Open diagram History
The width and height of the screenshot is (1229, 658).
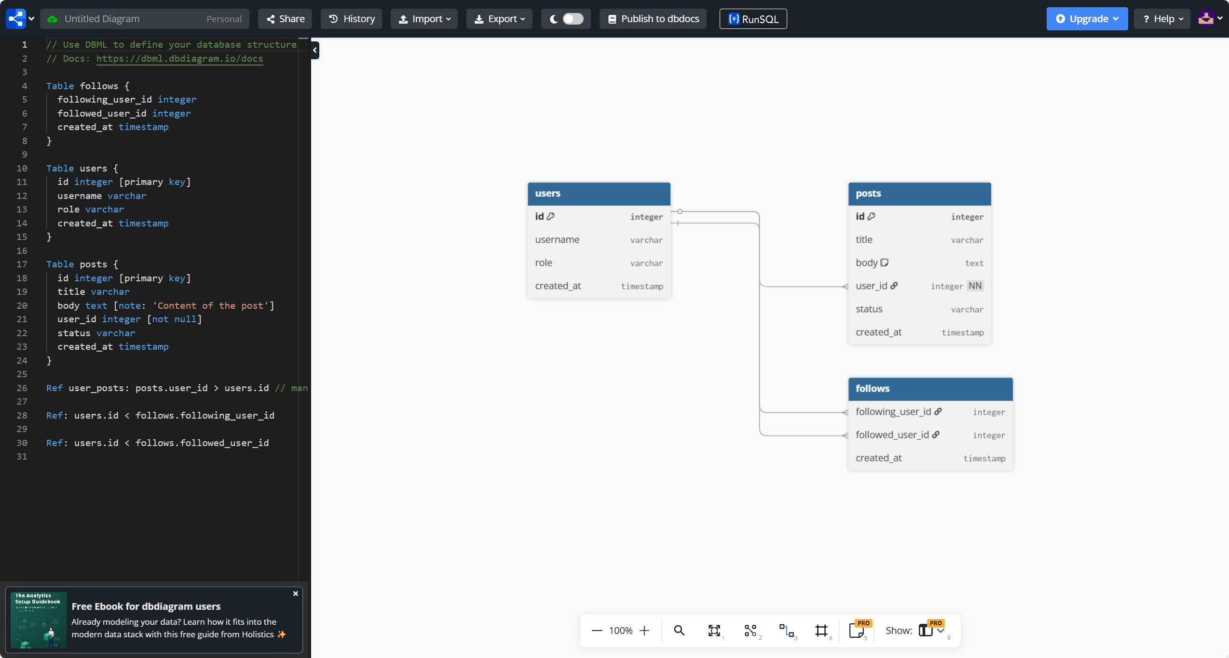point(352,19)
